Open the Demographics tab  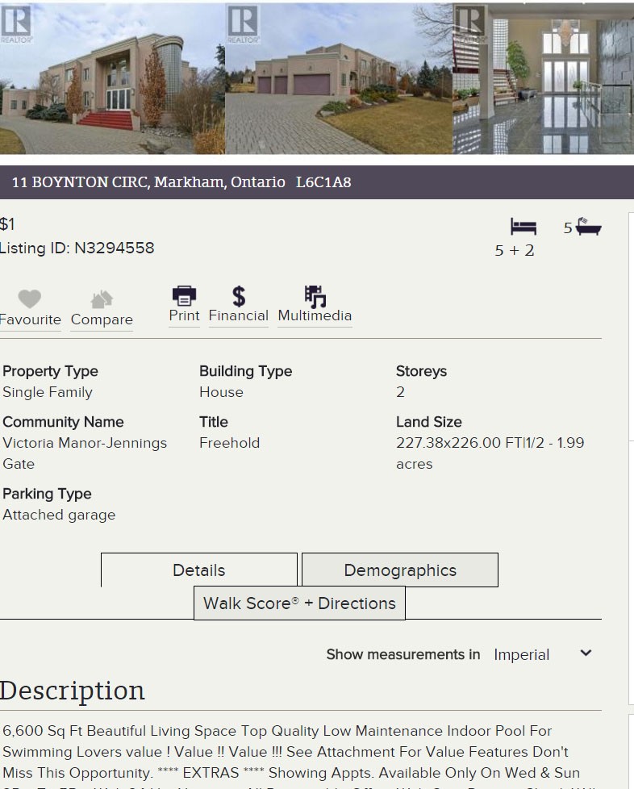point(400,570)
